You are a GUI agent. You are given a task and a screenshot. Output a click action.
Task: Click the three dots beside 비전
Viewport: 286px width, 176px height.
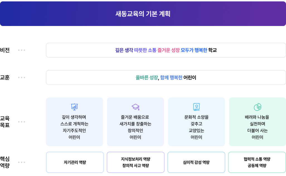point(21,50)
